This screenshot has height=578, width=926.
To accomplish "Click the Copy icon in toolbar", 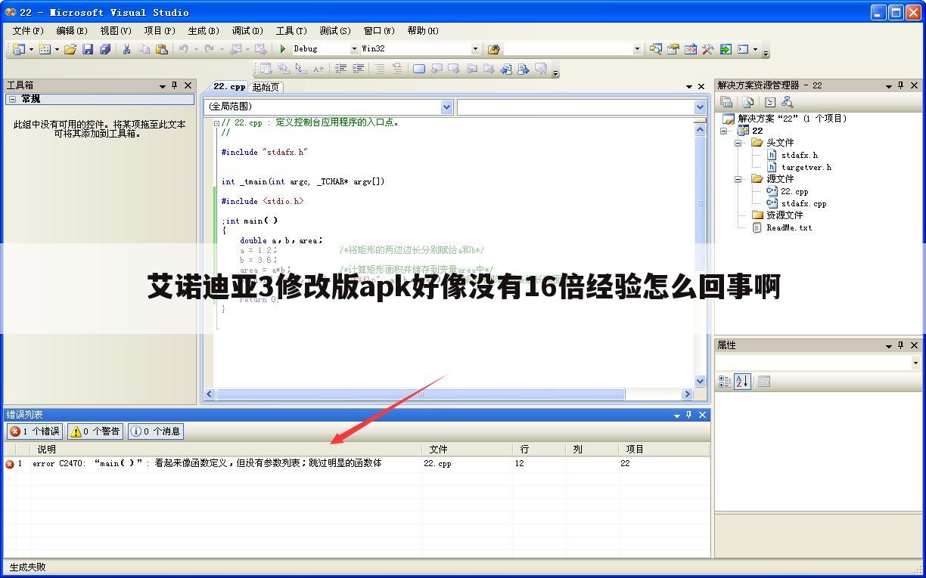I will (144, 49).
